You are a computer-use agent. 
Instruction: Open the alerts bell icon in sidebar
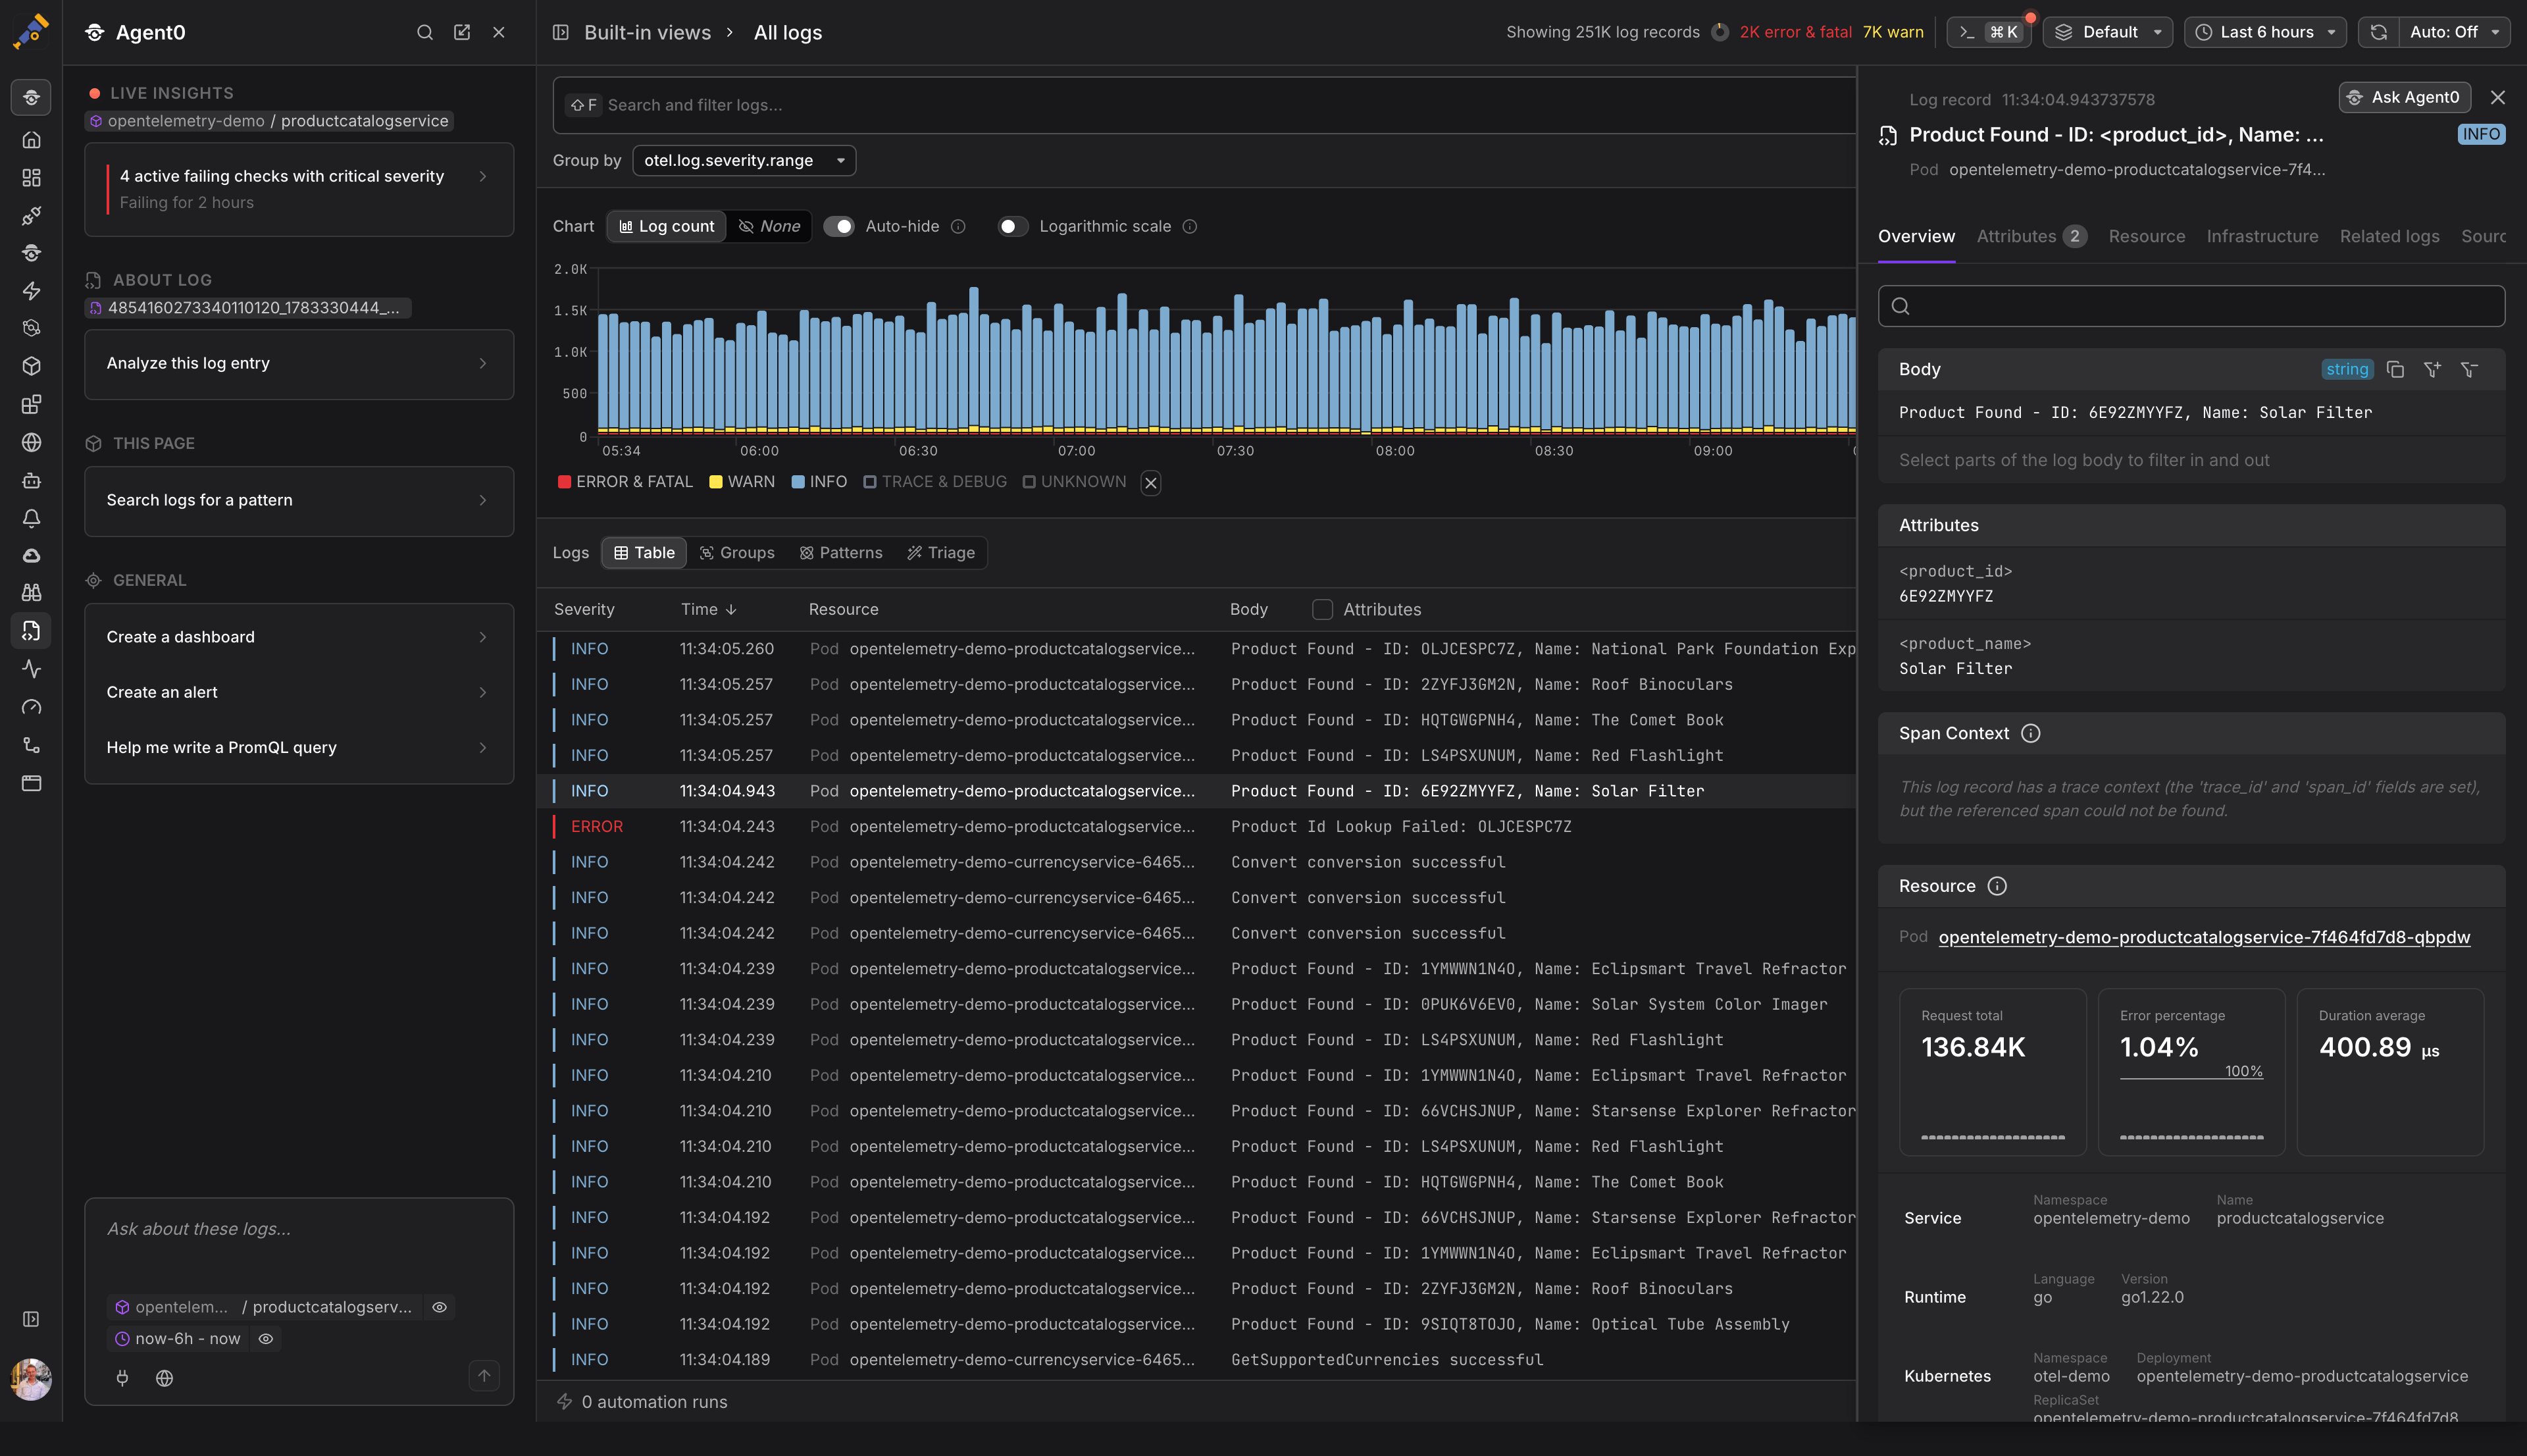31,518
